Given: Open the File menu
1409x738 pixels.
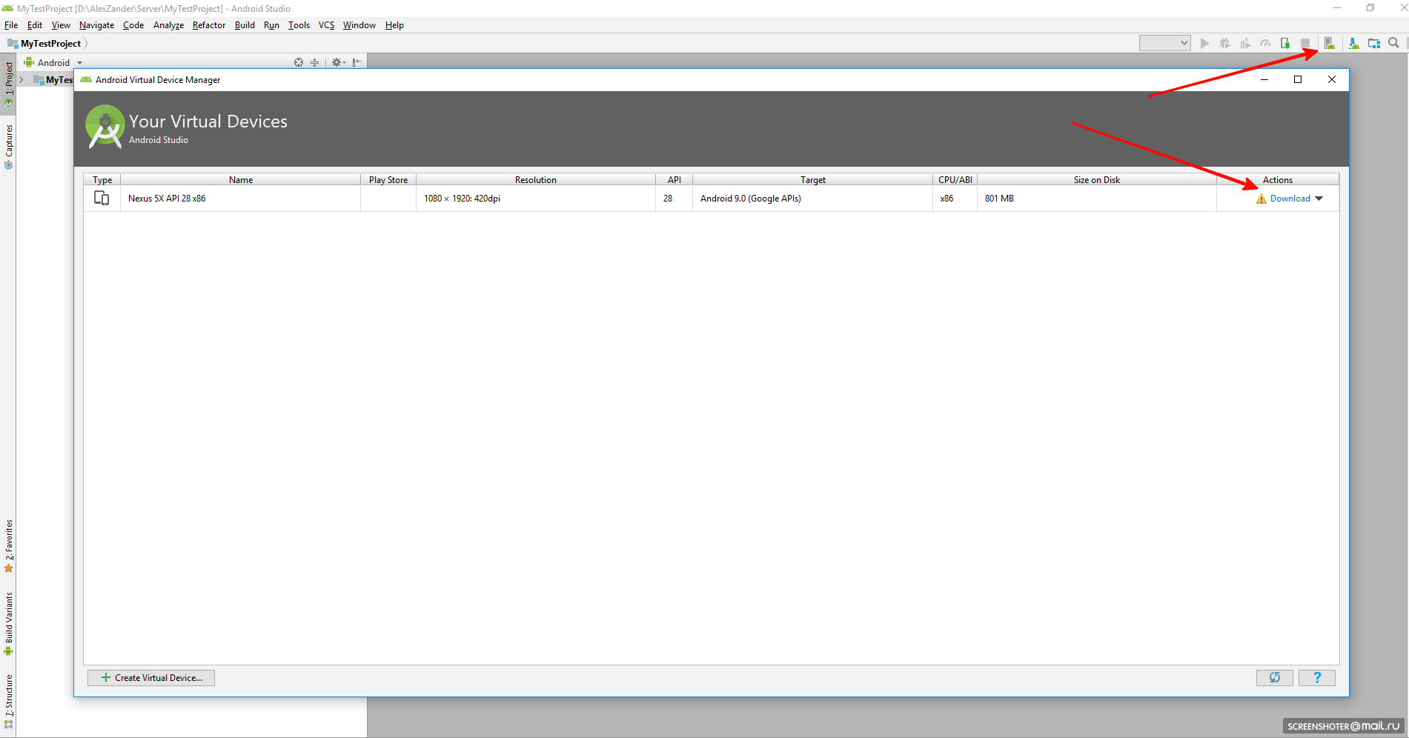Looking at the screenshot, I should click(11, 25).
